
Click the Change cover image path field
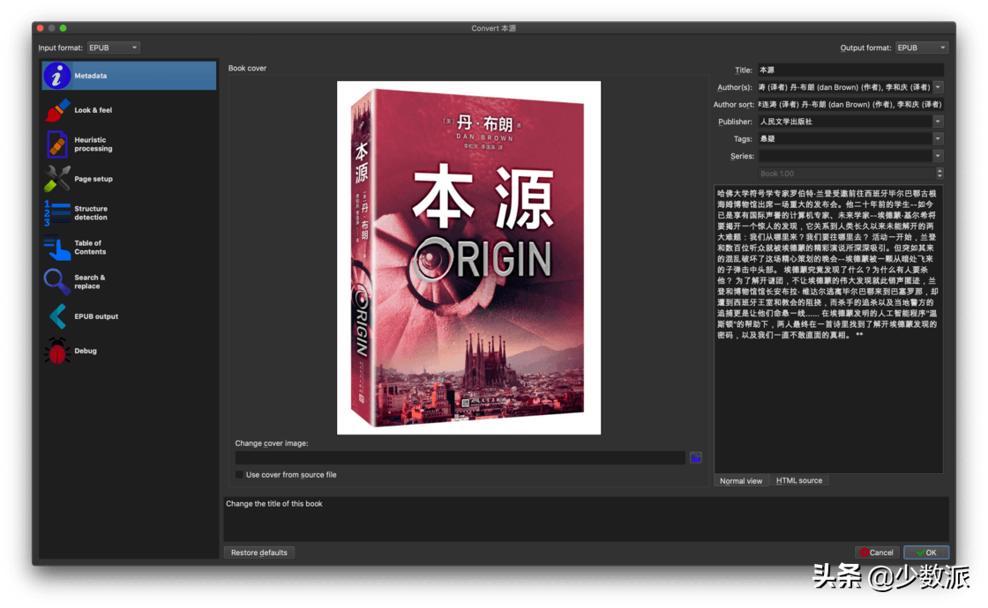tap(460, 457)
